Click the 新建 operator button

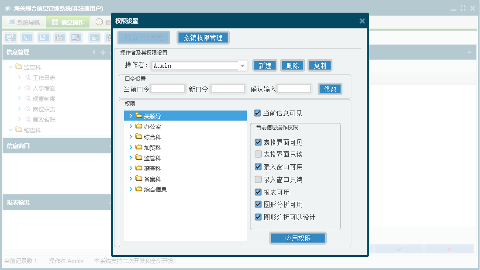pos(265,66)
